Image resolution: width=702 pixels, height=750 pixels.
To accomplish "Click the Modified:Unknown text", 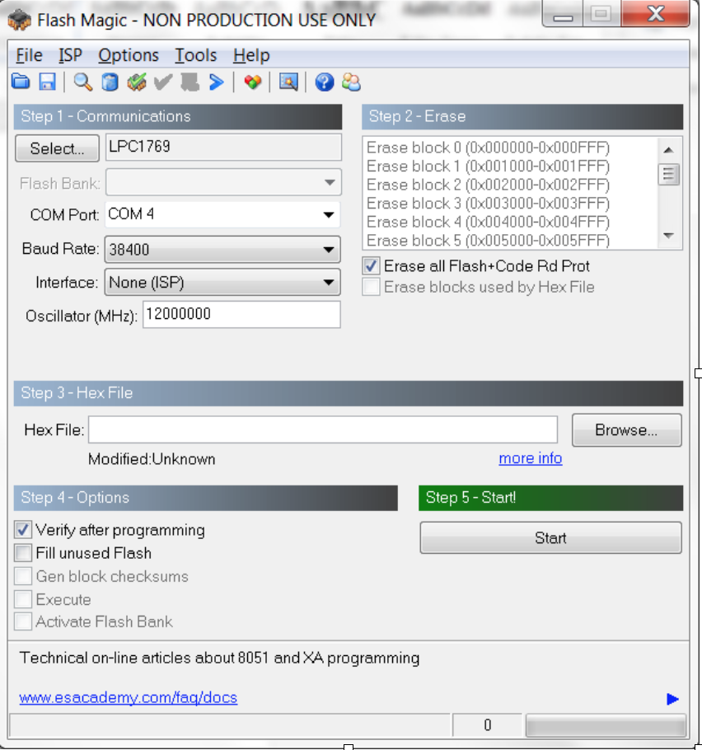I will (x=152, y=459).
